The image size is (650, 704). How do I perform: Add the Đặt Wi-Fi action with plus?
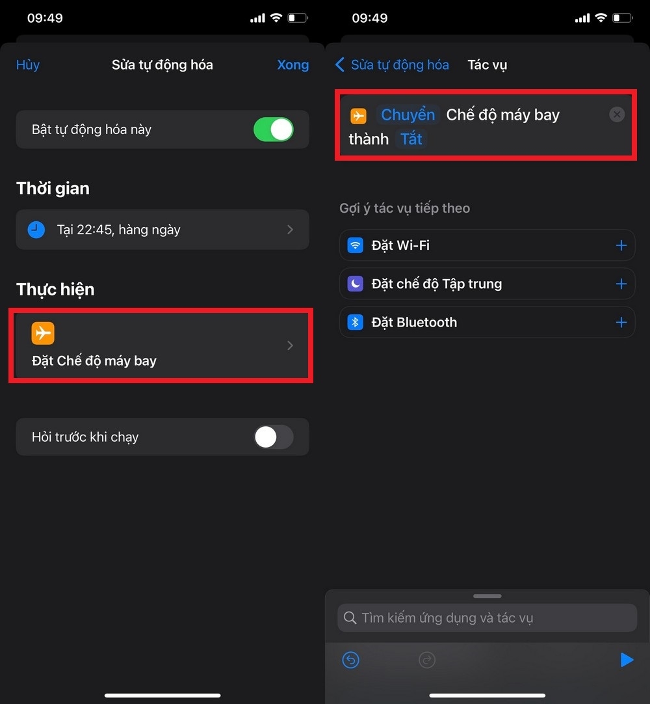pyautogui.click(x=621, y=245)
